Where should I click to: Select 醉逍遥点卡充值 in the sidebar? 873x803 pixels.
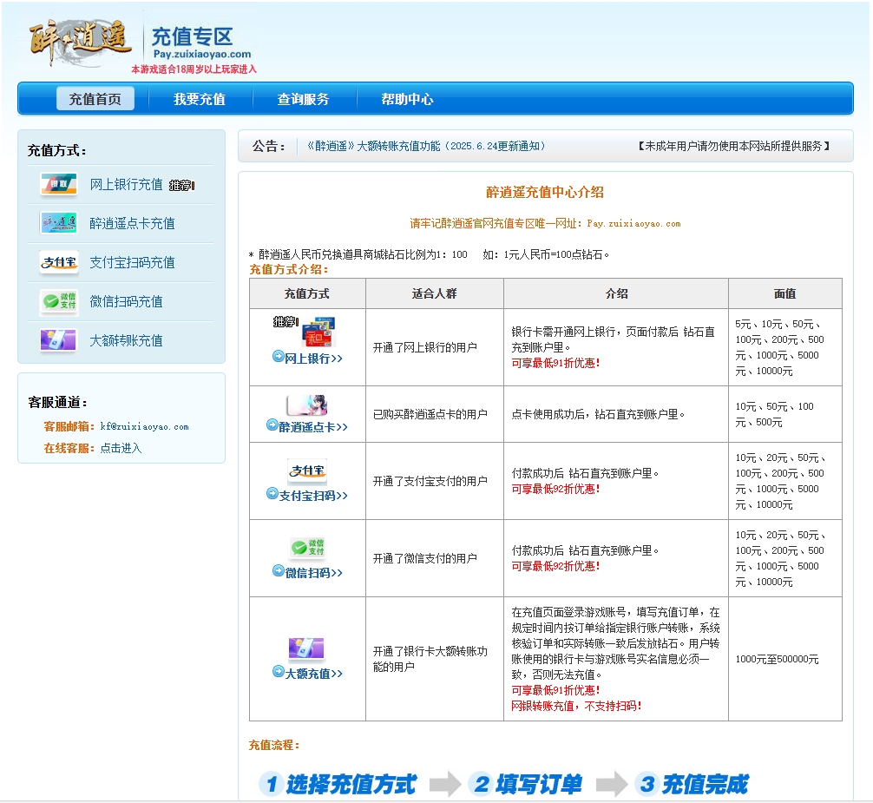tap(133, 223)
